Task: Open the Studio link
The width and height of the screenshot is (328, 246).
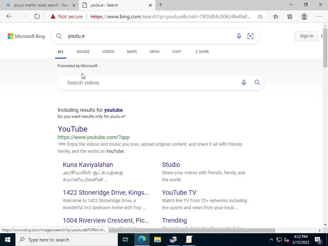Action: [171, 165]
